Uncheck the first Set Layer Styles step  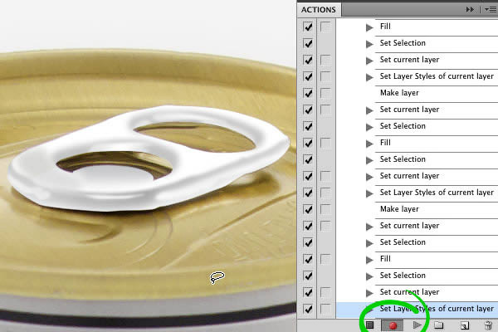[x=308, y=76]
